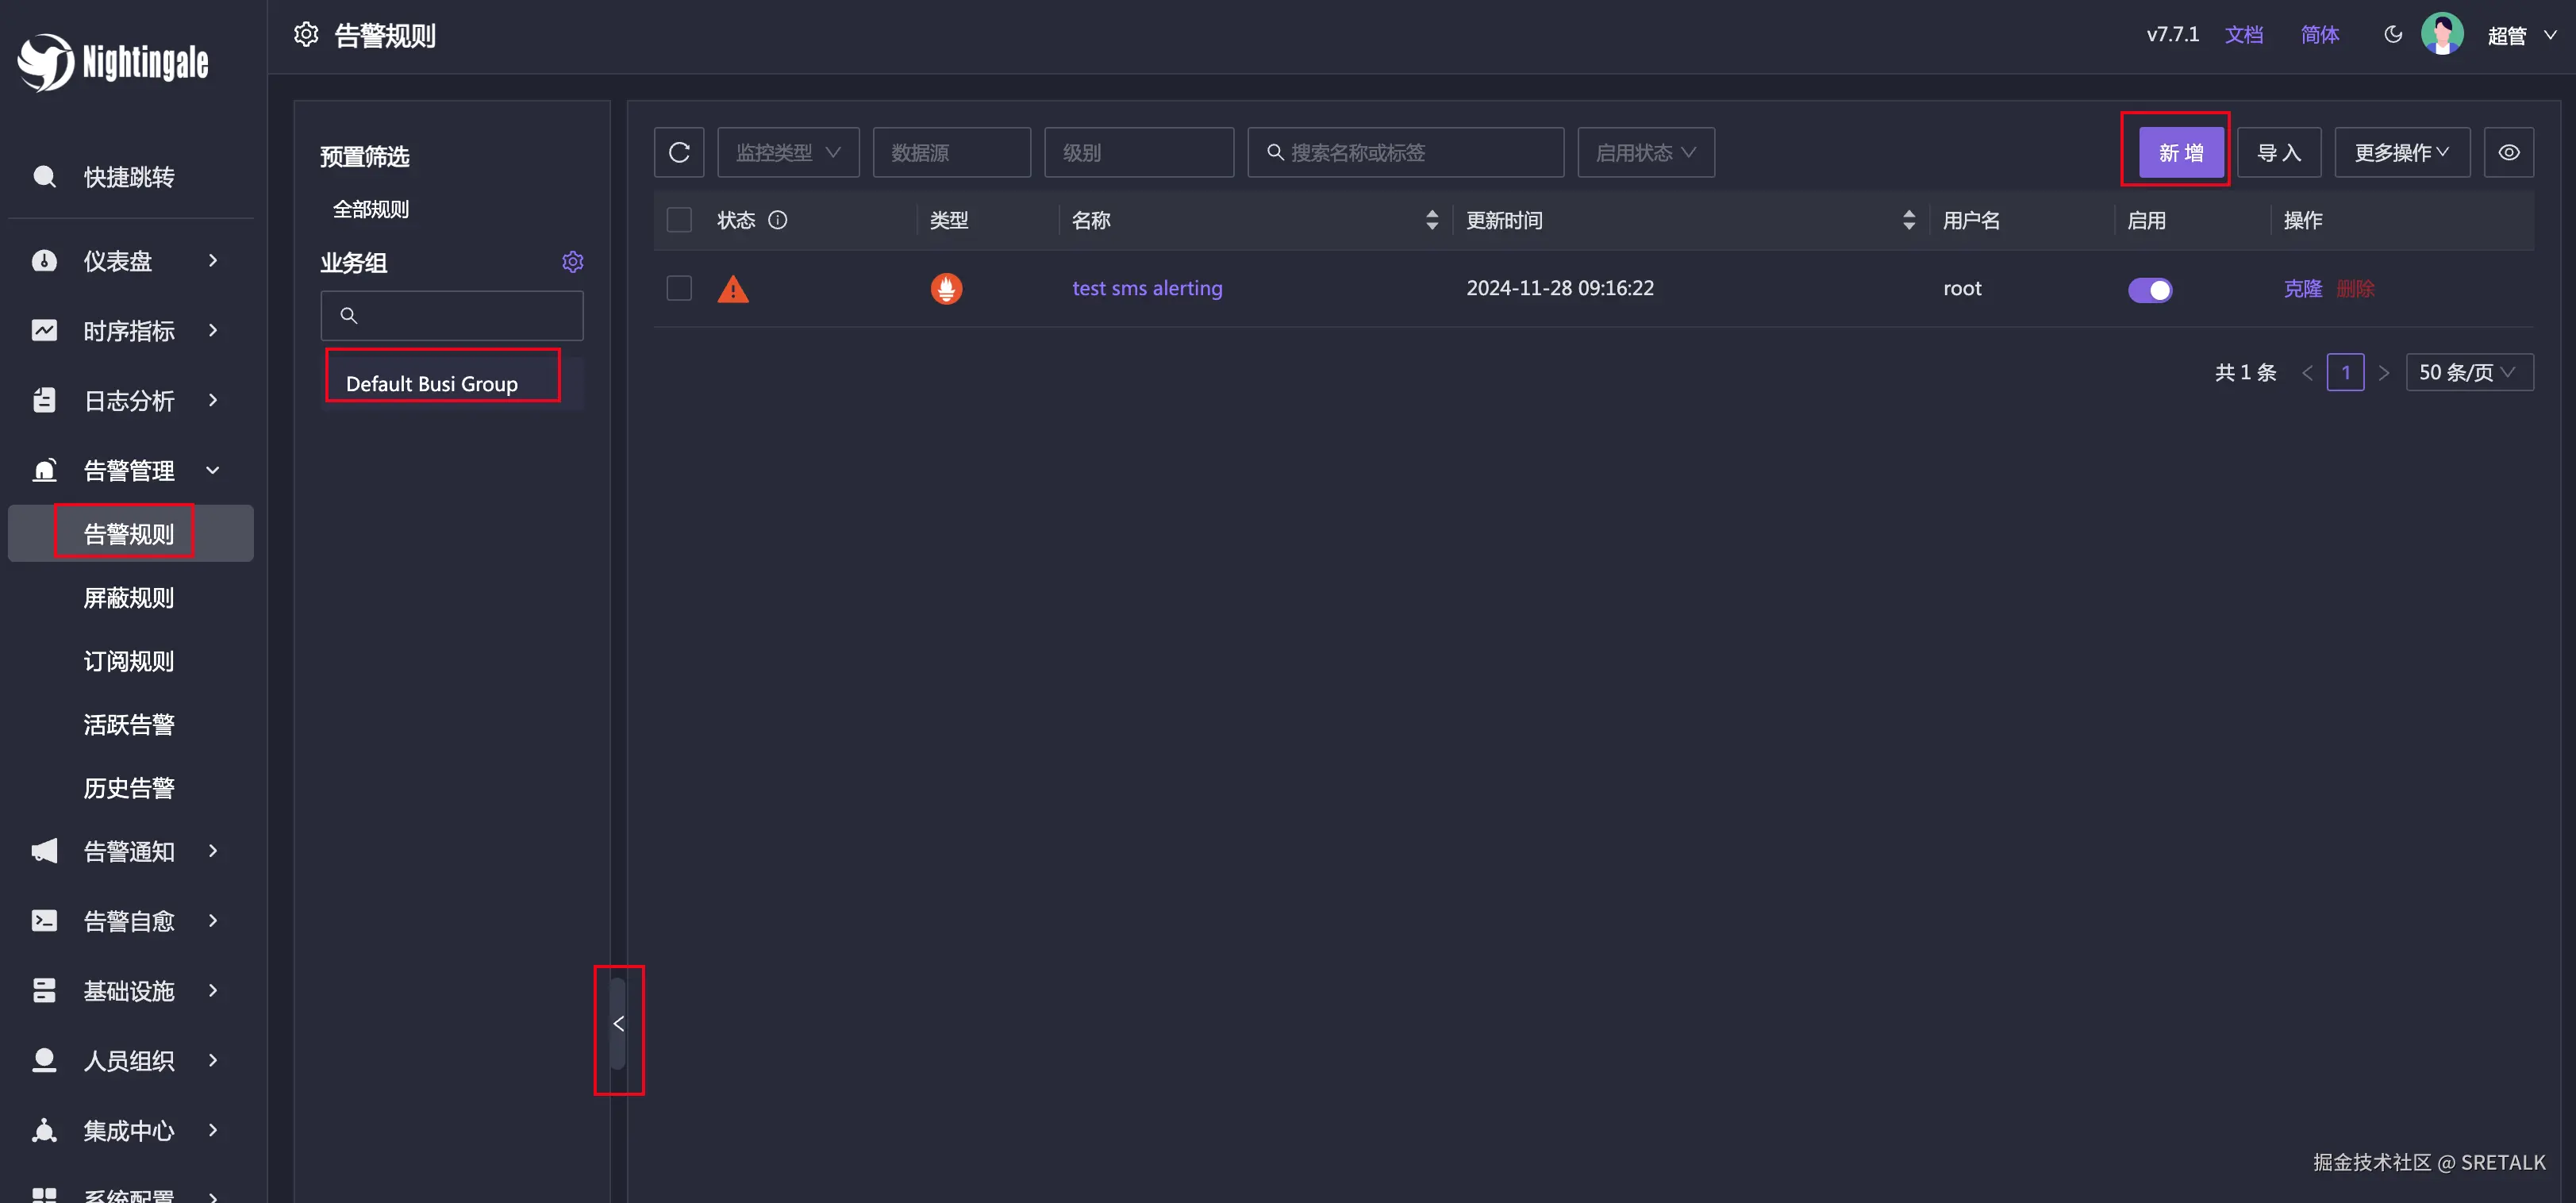The width and height of the screenshot is (2576, 1203).
Task: Expand the 告警通知 sidebar menu
Action: tap(128, 851)
